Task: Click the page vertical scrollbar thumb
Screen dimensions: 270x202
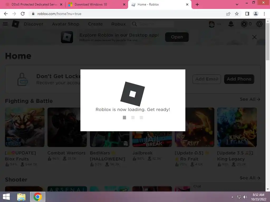Action: pos(268,41)
